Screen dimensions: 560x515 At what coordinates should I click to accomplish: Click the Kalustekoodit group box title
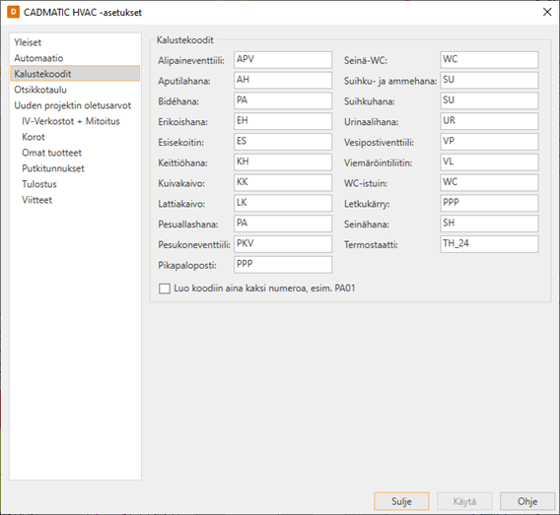click(x=185, y=40)
